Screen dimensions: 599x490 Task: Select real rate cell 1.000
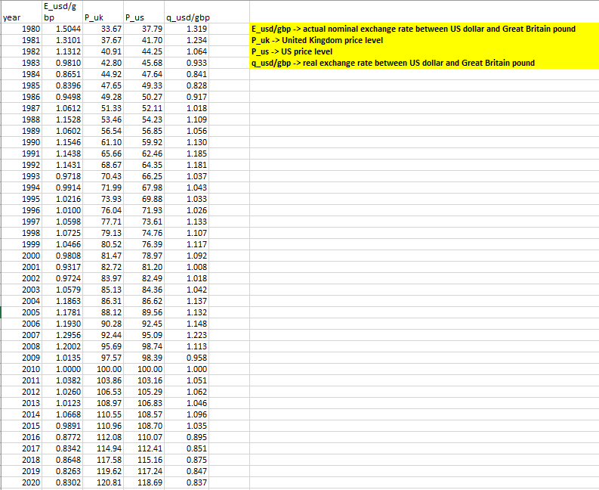187,369
